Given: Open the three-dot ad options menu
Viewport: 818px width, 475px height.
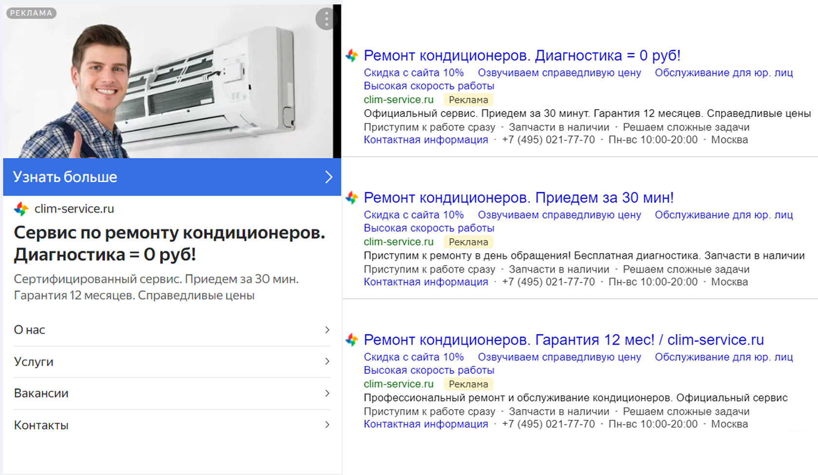Looking at the screenshot, I should (326, 19).
